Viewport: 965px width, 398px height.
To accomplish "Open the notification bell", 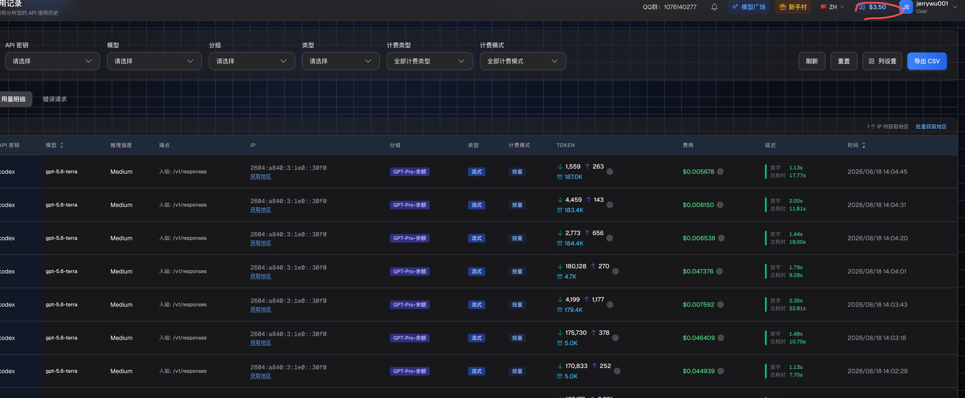I will 714,7.
